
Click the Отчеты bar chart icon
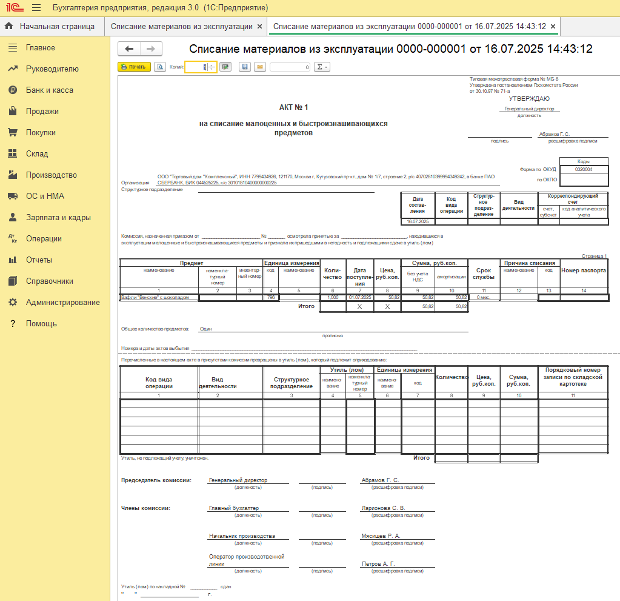pos(13,260)
